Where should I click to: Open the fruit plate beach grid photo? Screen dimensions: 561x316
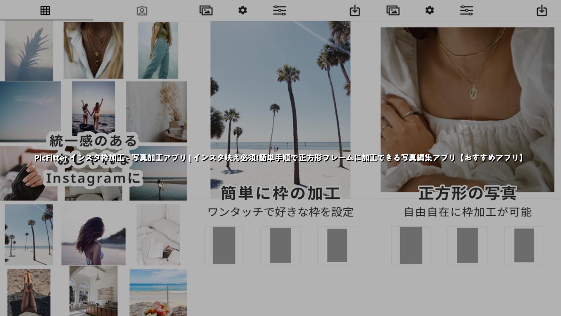point(158,293)
